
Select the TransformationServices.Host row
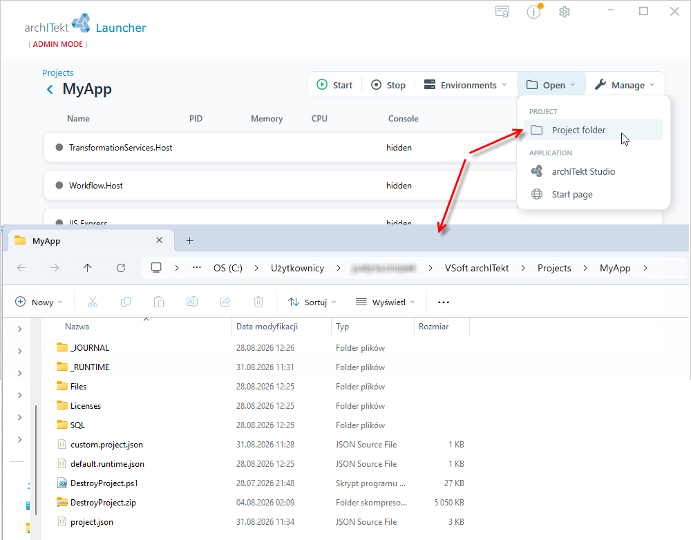280,148
